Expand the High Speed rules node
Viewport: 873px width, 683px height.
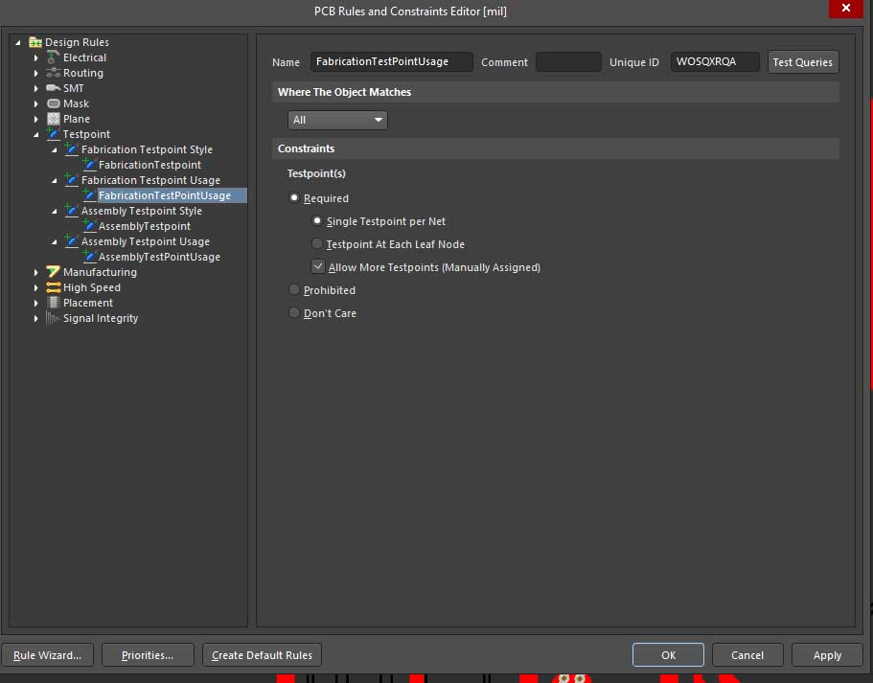click(x=36, y=287)
